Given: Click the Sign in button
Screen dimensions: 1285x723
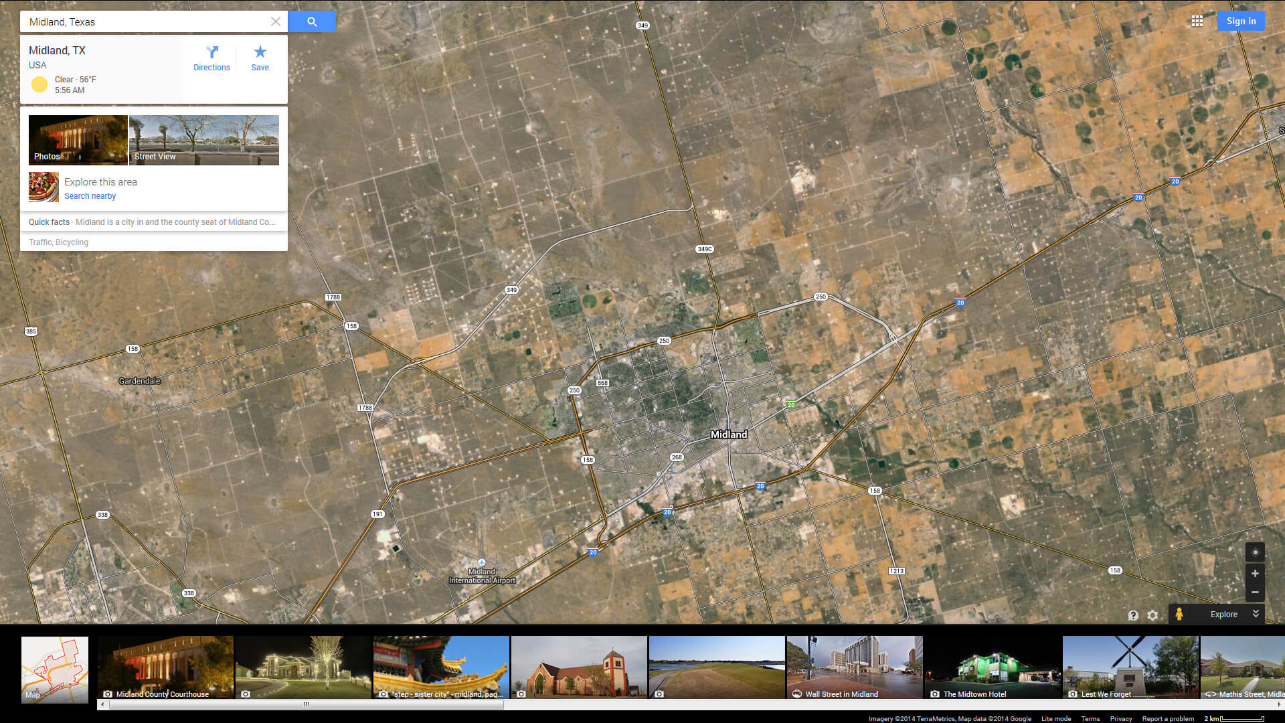Looking at the screenshot, I should tap(1241, 21).
